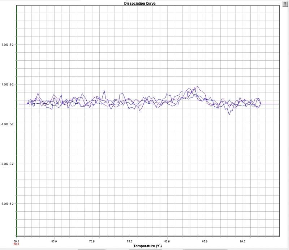The height and width of the screenshot is (250, 289).
Task: Click the red 60.0 threshold value
Action: coord(16,244)
